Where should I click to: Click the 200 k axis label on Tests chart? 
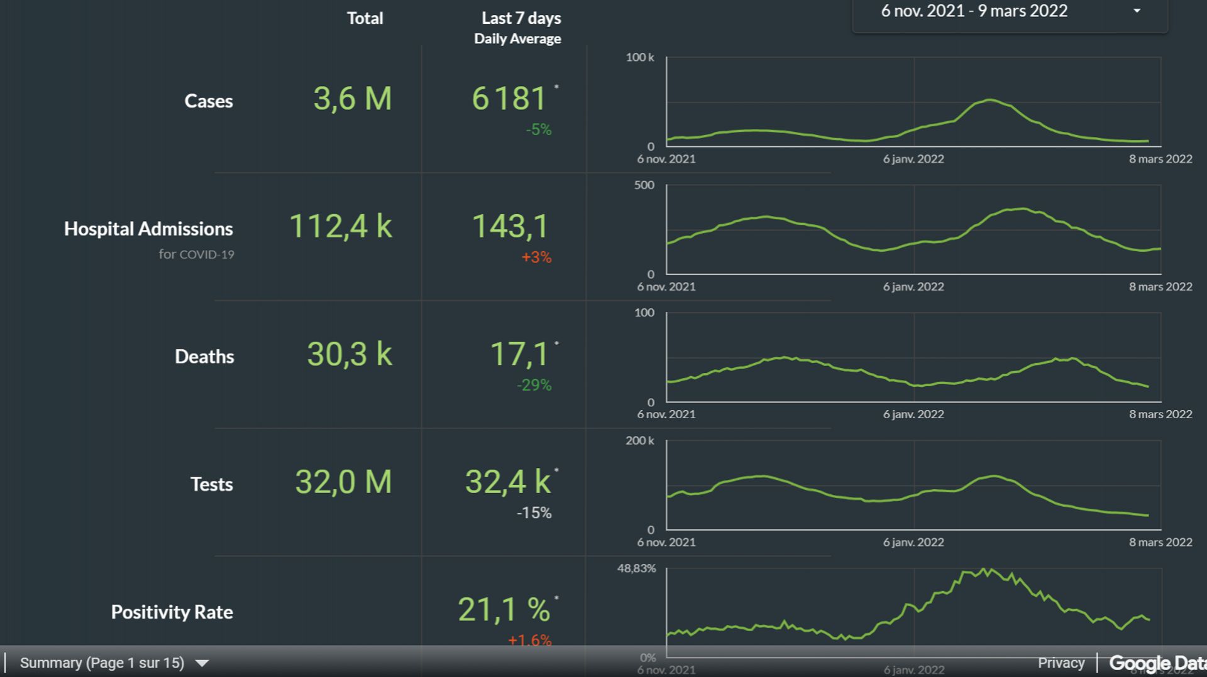[x=640, y=440]
